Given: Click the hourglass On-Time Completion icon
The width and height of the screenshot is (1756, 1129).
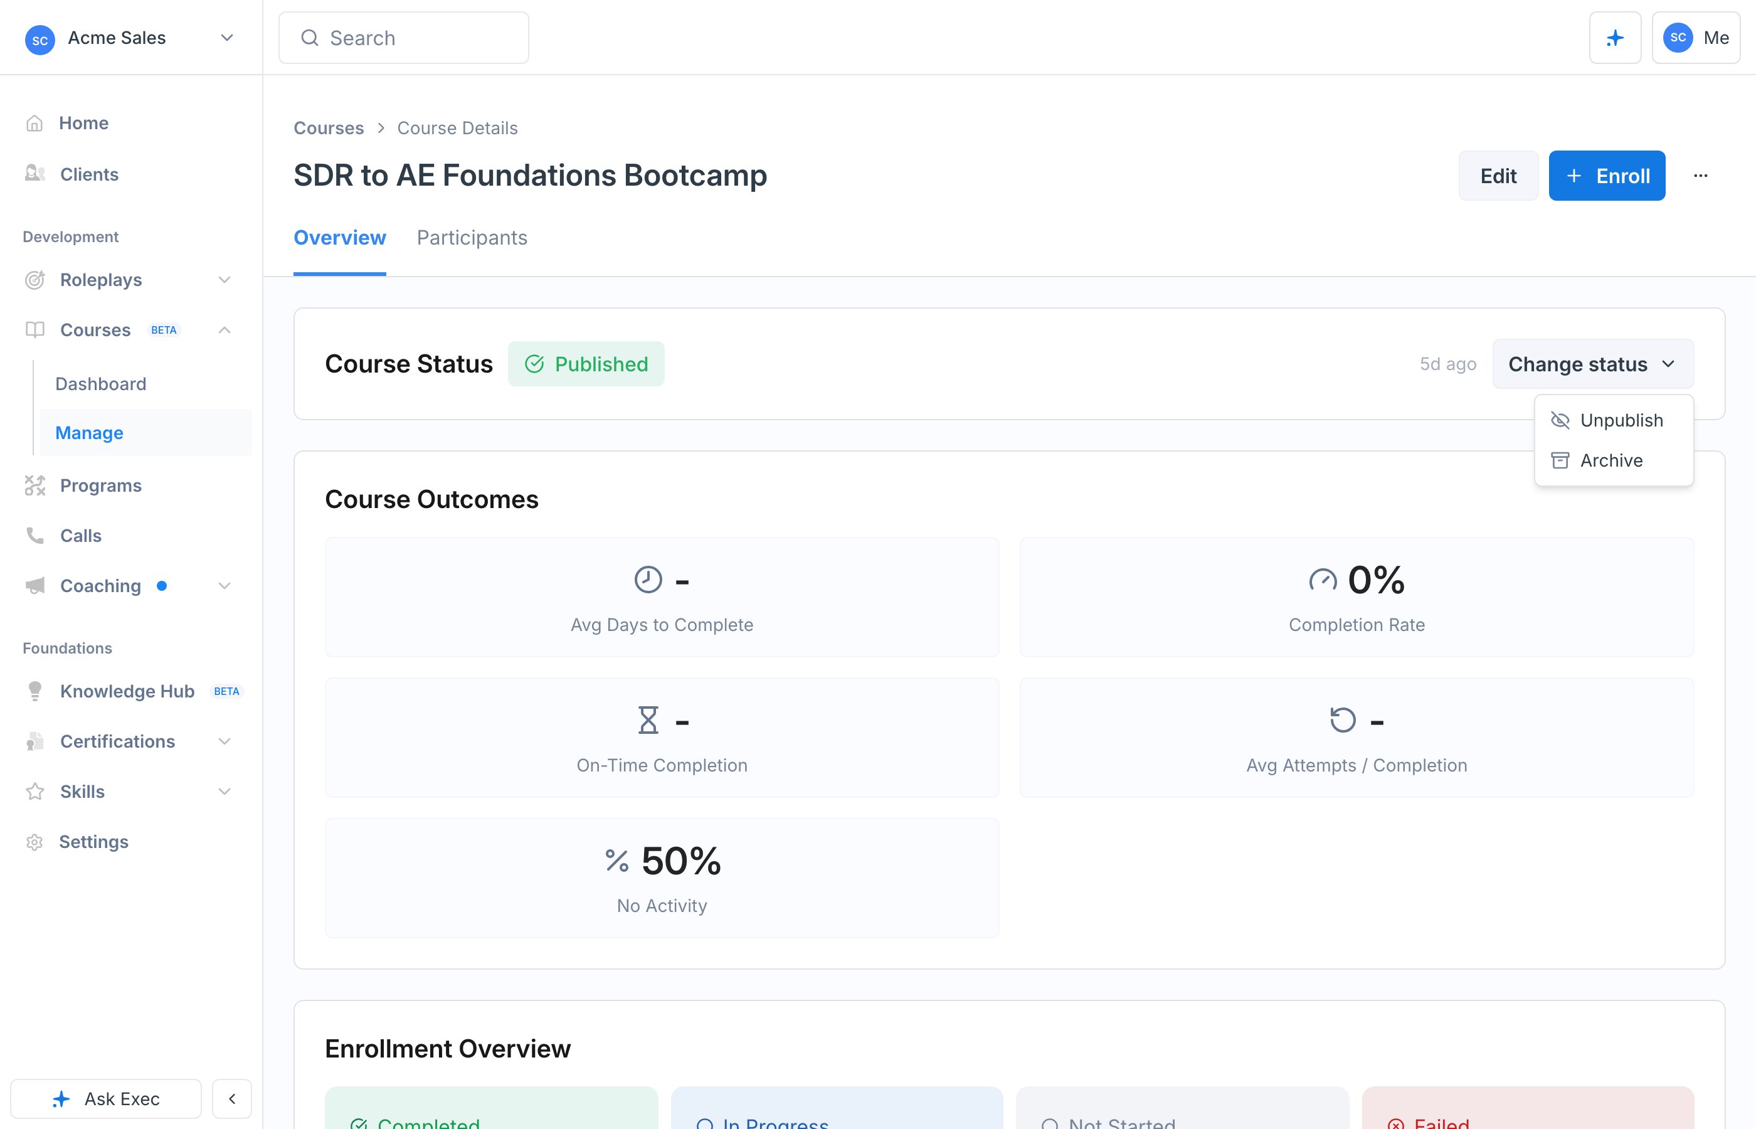Looking at the screenshot, I should (x=648, y=720).
